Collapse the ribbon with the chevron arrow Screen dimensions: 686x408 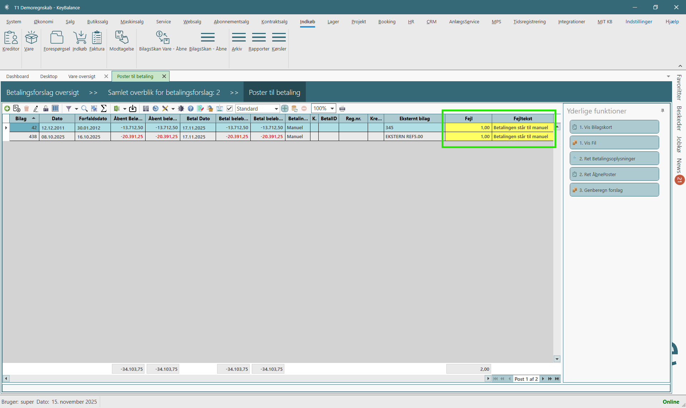[x=680, y=66]
